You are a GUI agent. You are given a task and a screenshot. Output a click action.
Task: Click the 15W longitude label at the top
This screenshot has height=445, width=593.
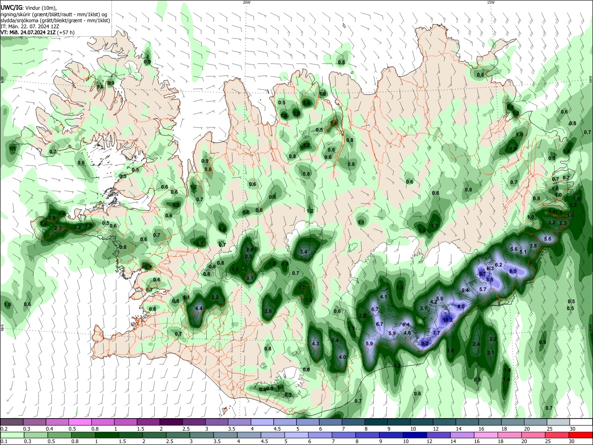pyautogui.click(x=491, y=2)
